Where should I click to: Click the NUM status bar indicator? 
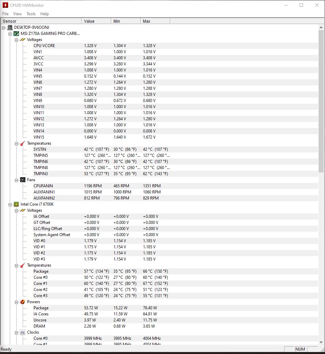[300, 349]
